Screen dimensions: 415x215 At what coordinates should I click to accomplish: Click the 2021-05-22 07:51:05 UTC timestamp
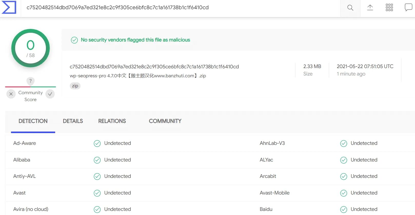tap(365, 66)
